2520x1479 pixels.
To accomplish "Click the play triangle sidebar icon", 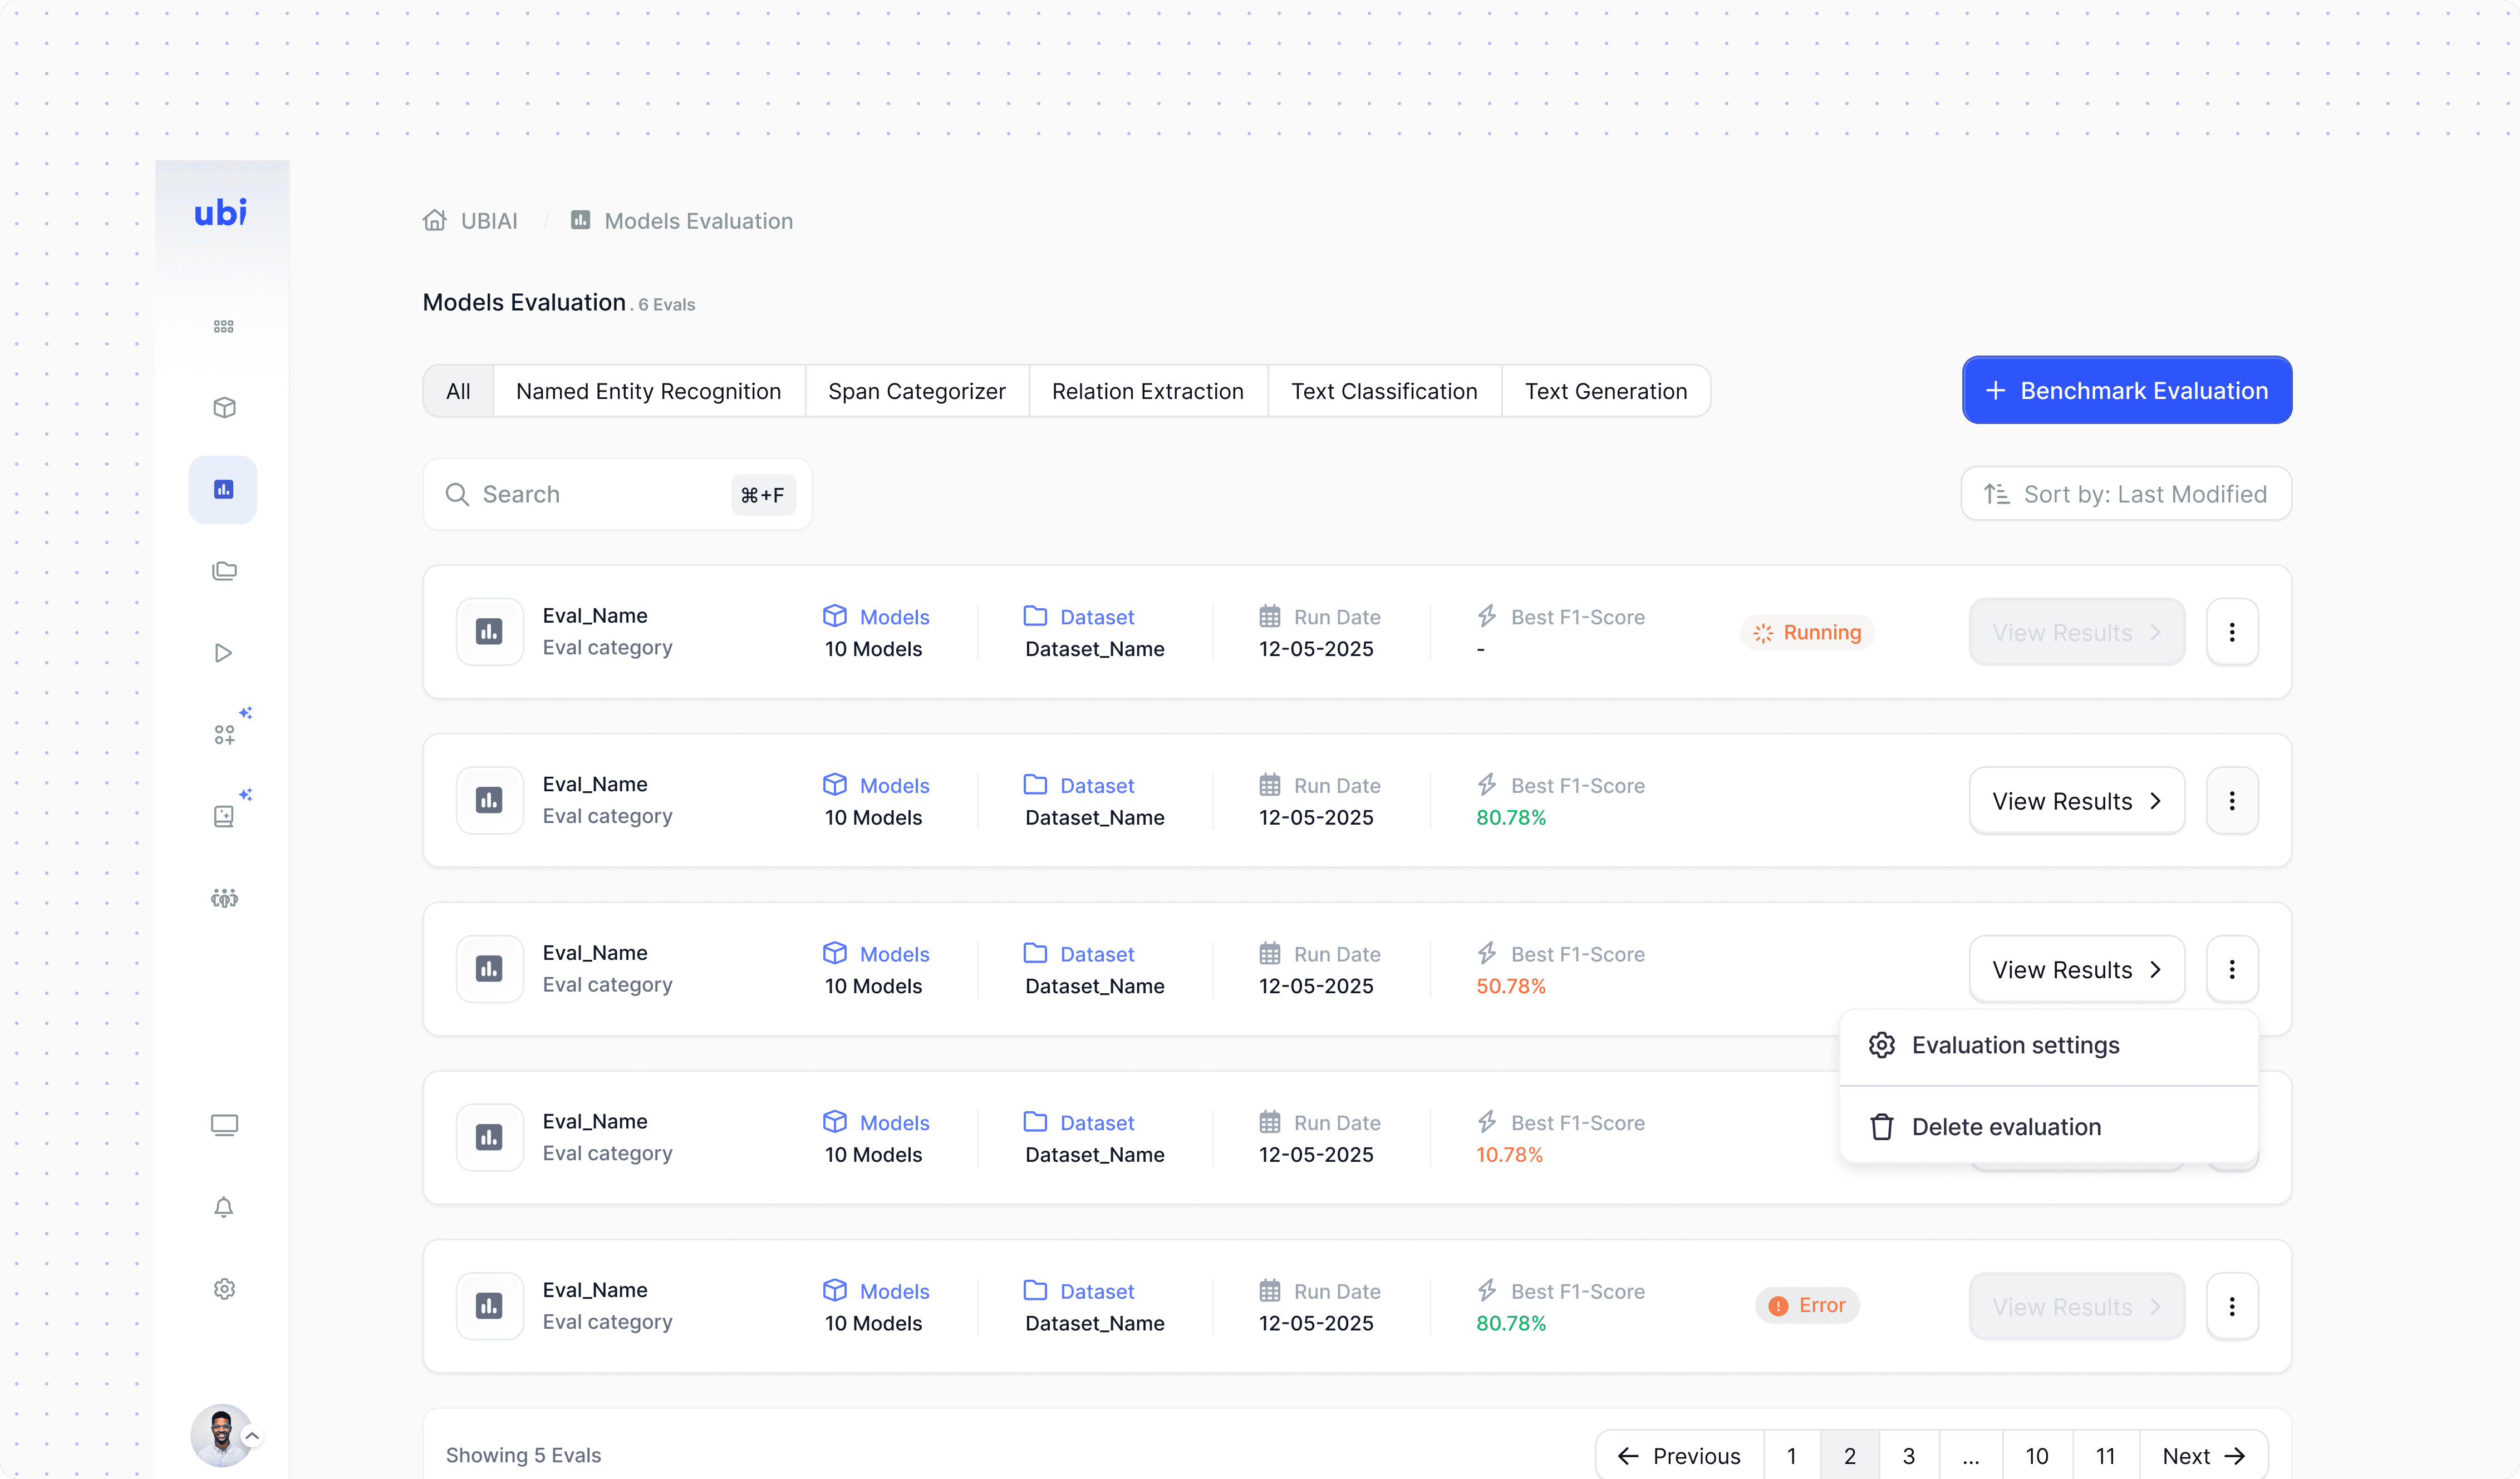I will (223, 653).
